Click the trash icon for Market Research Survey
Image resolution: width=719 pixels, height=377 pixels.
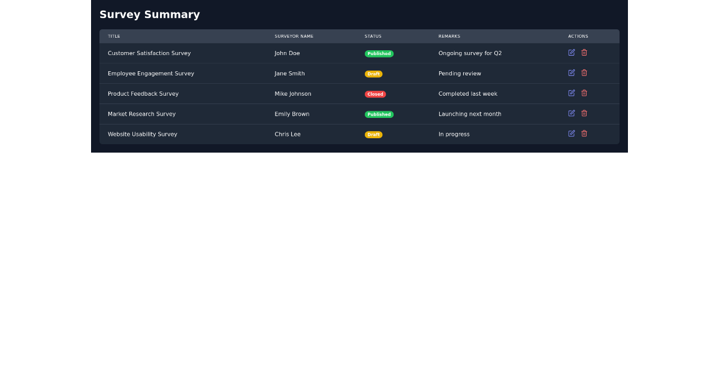pyautogui.click(x=584, y=113)
